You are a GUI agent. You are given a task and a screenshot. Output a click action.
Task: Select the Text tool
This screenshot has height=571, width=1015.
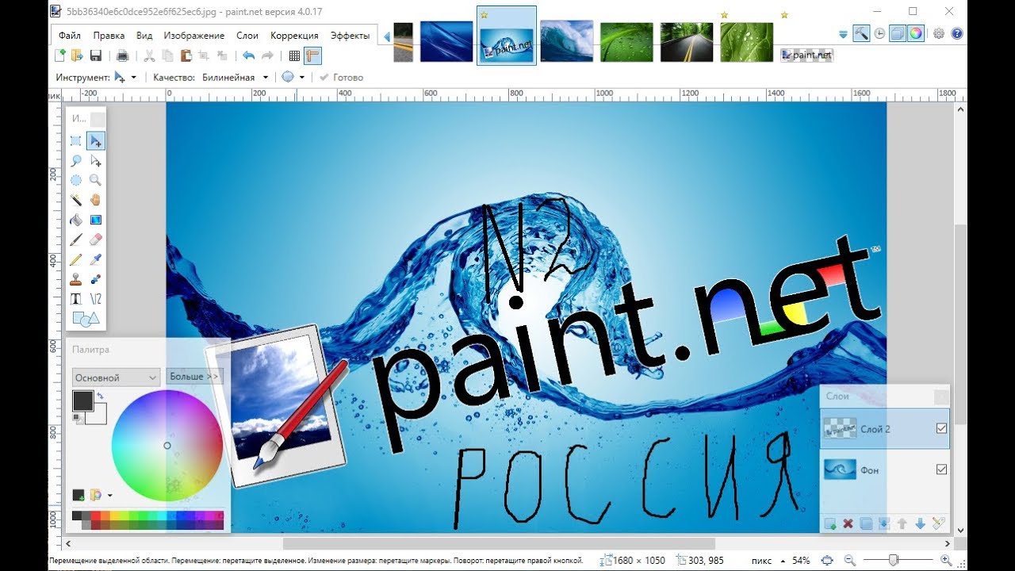tap(76, 299)
